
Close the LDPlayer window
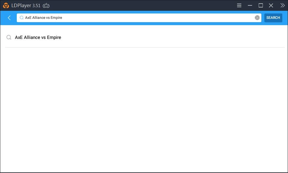[x=271, y=5]
